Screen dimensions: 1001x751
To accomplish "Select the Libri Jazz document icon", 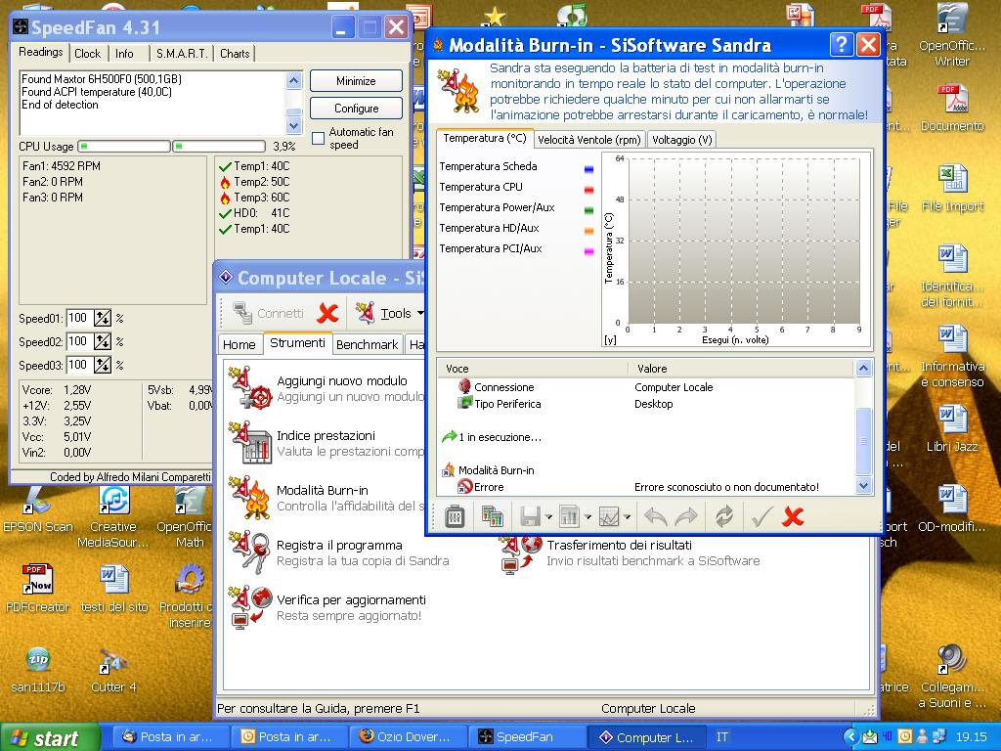I will pyautogui.click(x=952, y=428).
